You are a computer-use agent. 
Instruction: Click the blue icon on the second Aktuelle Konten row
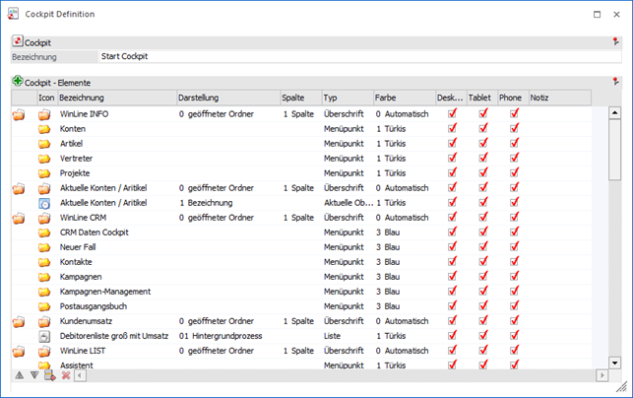pyautogui.click(x=44, y=202)
